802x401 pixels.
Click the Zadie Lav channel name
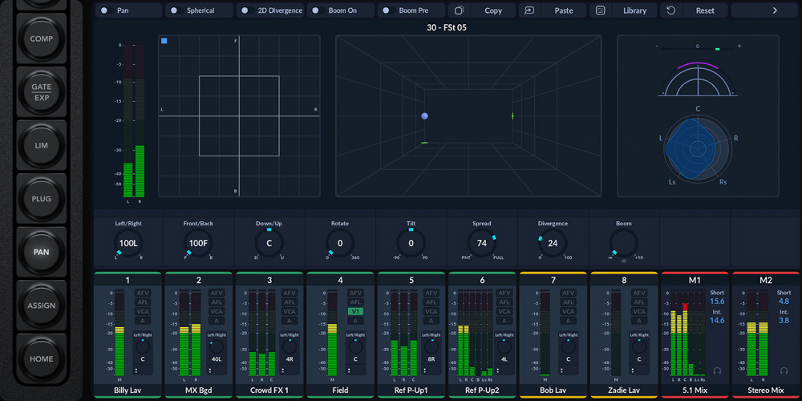(x=623, y=391)
